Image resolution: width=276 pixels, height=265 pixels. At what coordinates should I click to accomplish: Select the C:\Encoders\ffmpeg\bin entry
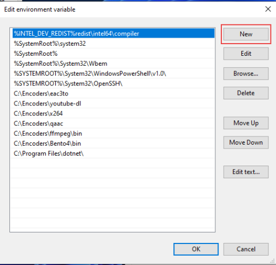114,134
